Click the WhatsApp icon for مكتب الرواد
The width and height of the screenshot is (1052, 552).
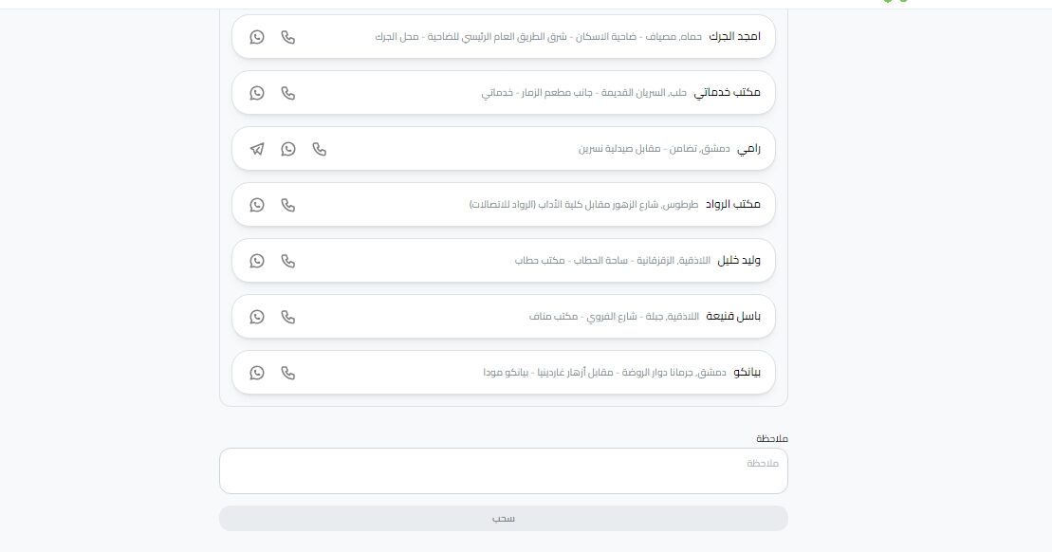(256, 205)
